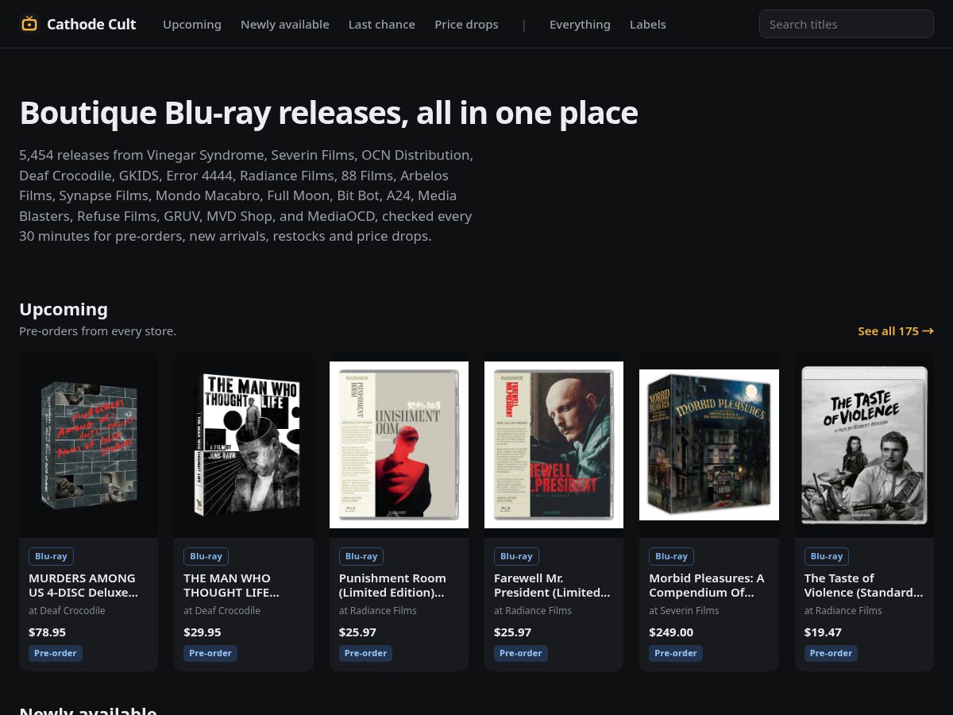The image size is (953, 715).
Task: Open the MURDERS AMONG US 4-DISC Deluxe title
Action: [83, 586]
